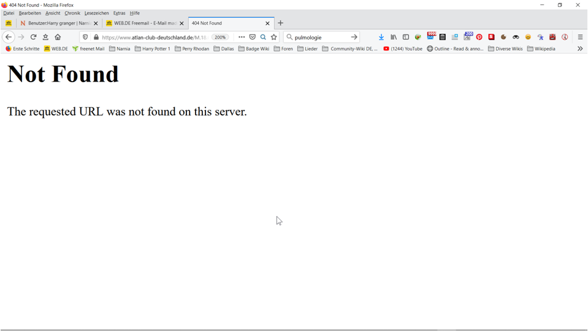Viewport: 588px width, 331px height.
Task: Reload the current page
Action: point(33,37)
